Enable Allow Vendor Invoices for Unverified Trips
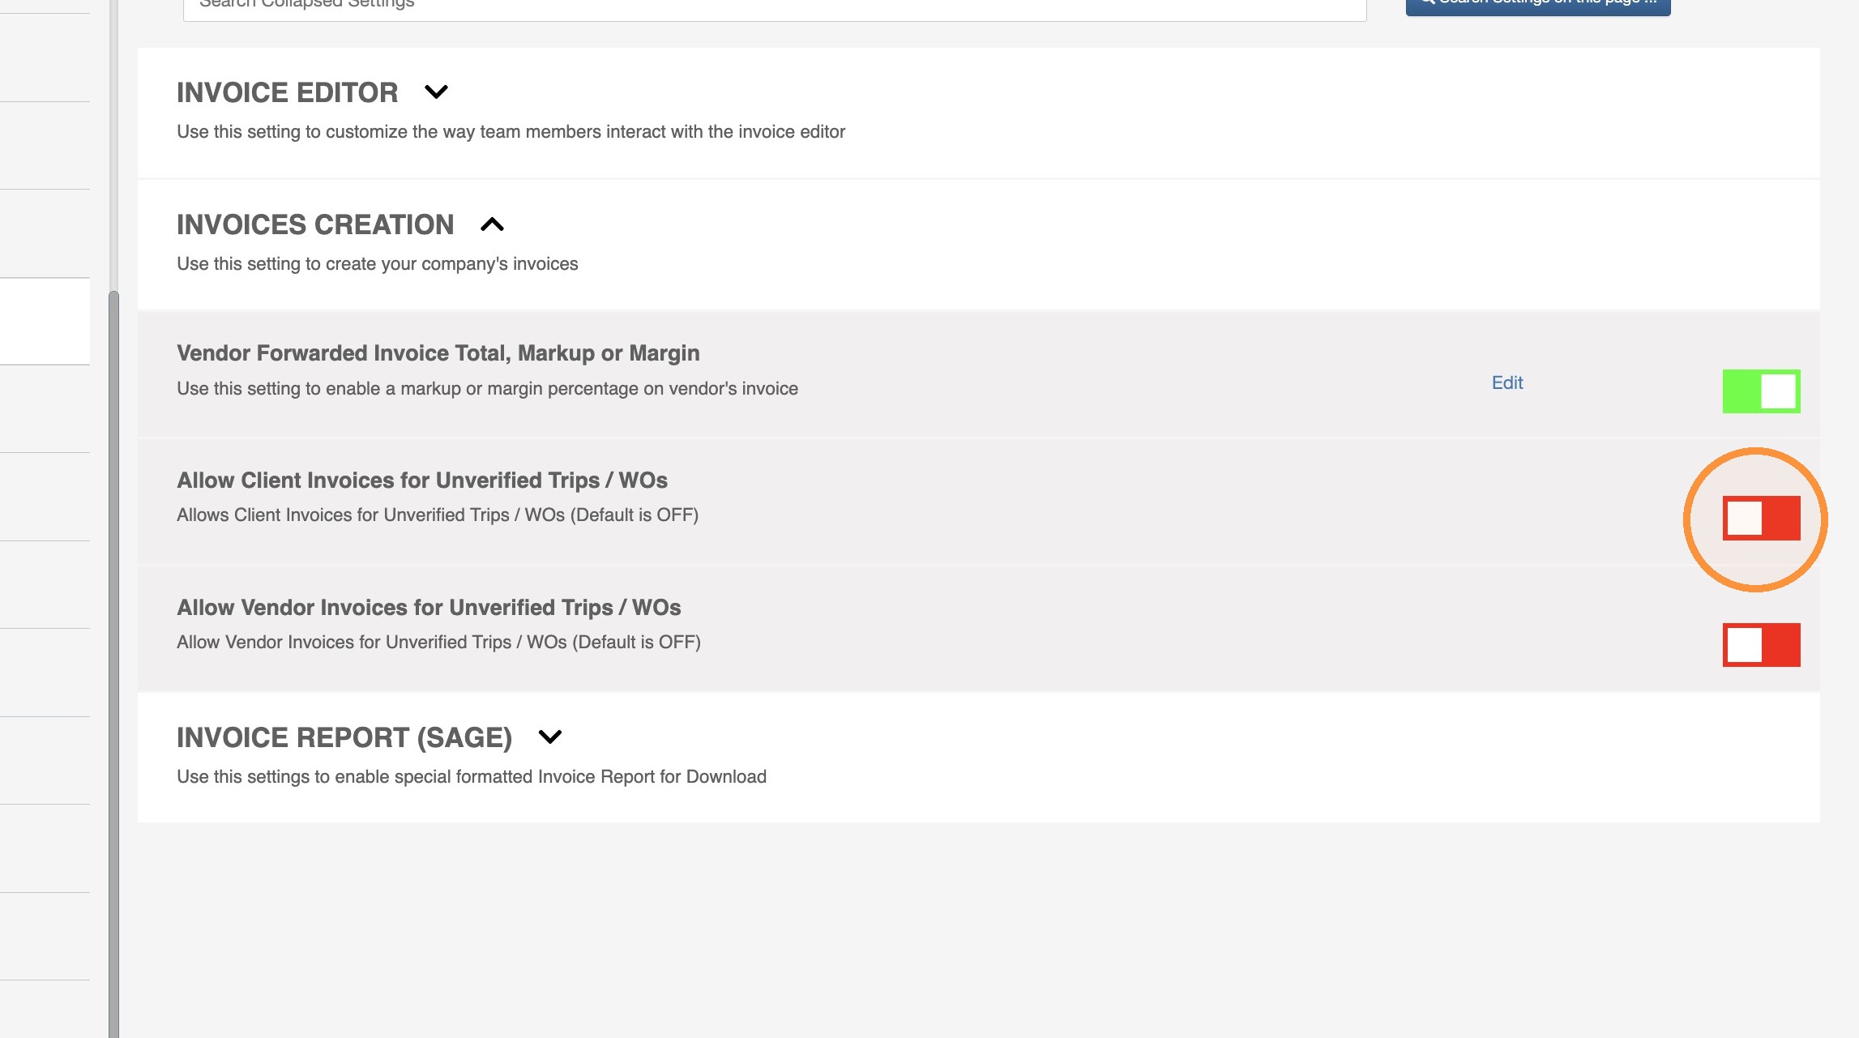The width and height of the screenshot is (1859, 1038). pyautogui.click(x=1761, y=645)
